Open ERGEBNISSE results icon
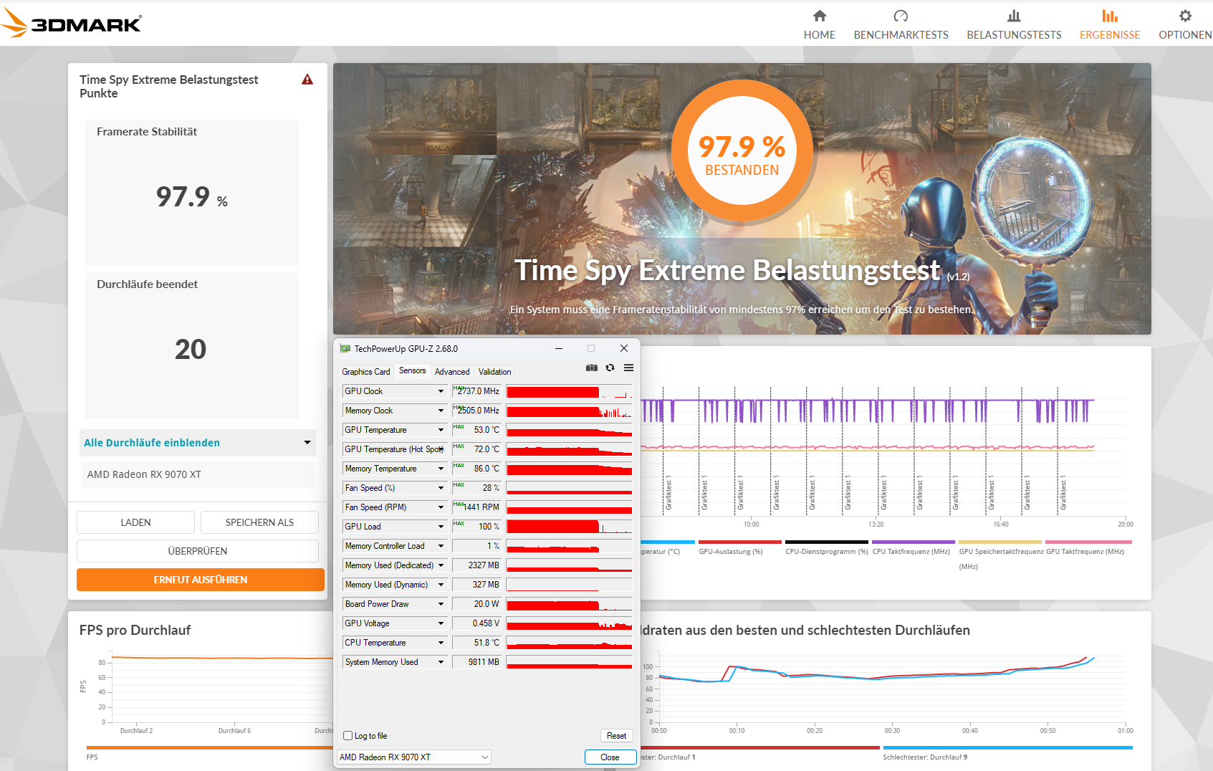Viewport: 1213px width, 771px height. 1110,16
